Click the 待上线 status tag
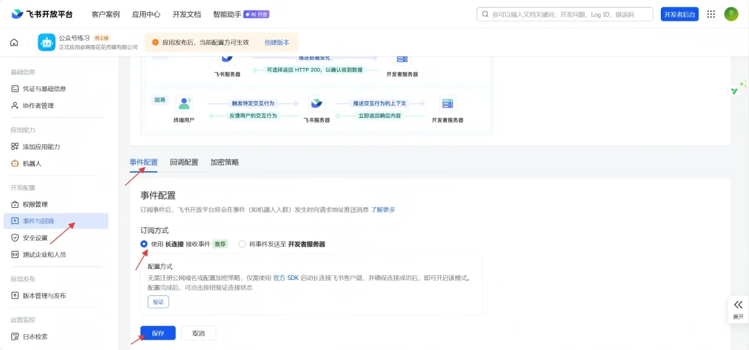The width and height of the screenshot is (749, 350). (102, 37)
